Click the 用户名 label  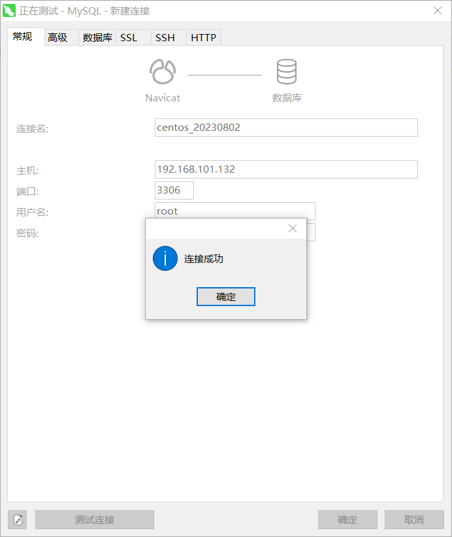tap(32, 213)
